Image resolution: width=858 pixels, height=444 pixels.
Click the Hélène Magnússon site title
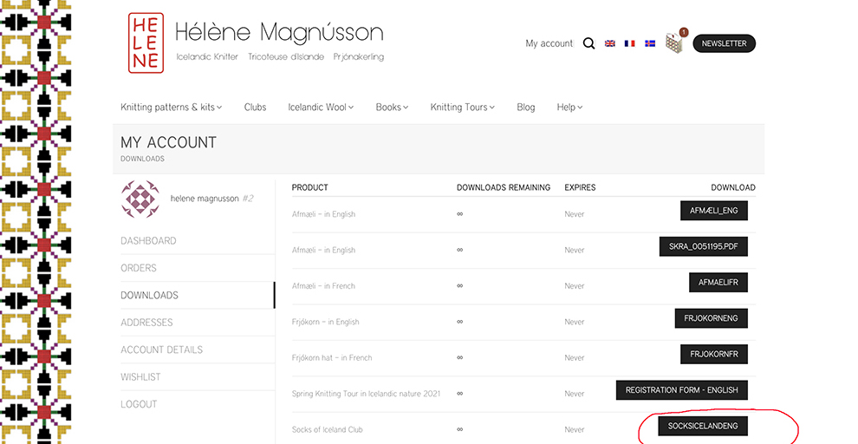[279, 32]
